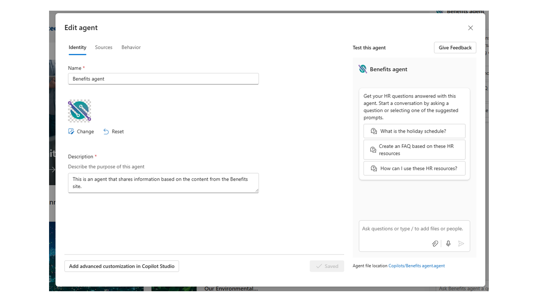
Task: Select 'What is the holiday schedule?' prompt
Action: coord(414,131)
